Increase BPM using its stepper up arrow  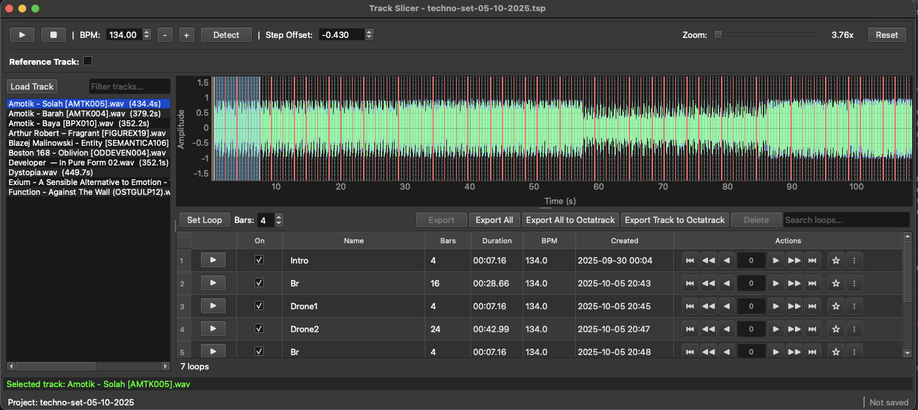tap(147, 31)
